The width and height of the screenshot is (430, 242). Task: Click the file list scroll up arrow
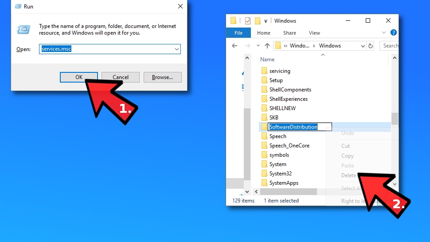395,58
